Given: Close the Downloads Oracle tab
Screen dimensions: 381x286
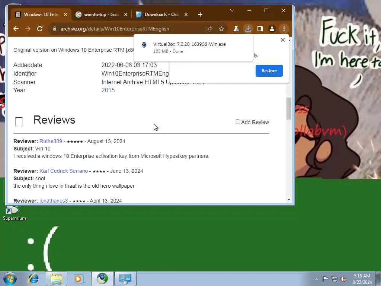Looking at the screenshot, I should pyautogui.click(x=186, y=15).
